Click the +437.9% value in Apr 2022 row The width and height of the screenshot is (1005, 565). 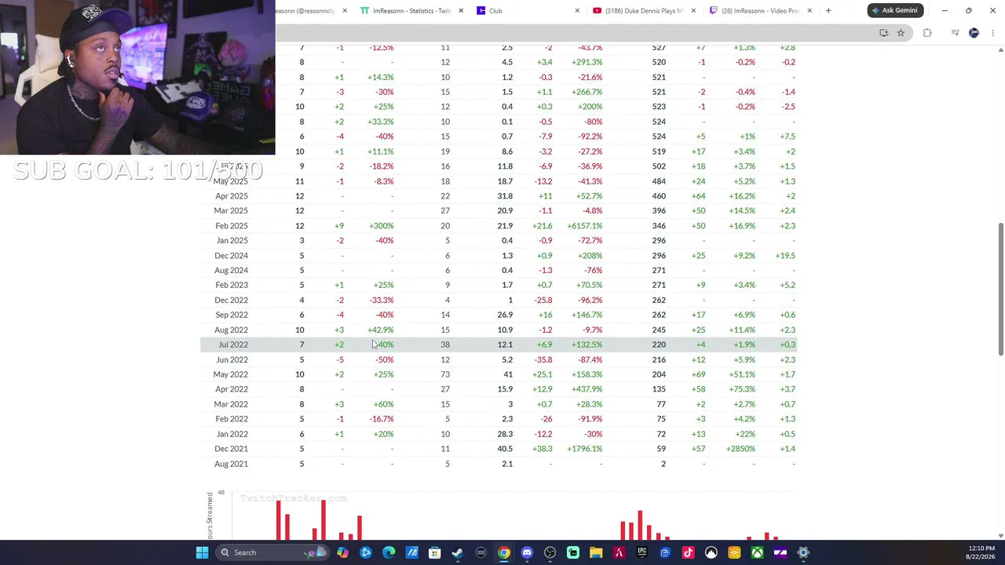(585, 389)
